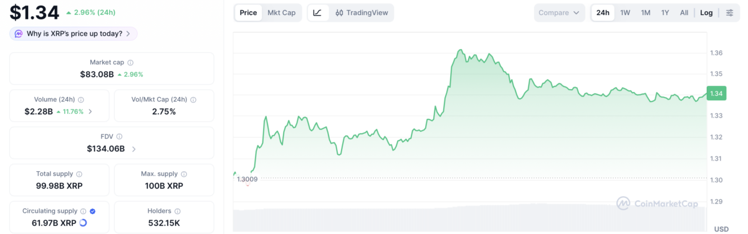The image size is (748, 234).
Task: Click the chart peak near 1.36
Action: (x=460, y=50)
